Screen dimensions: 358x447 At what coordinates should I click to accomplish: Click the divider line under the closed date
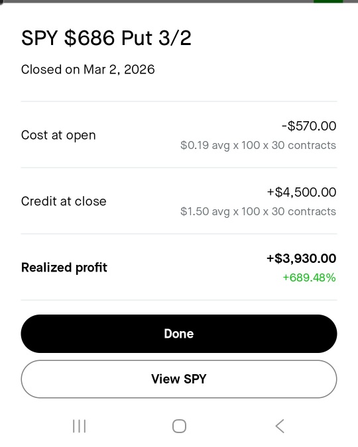coord(179,101)
